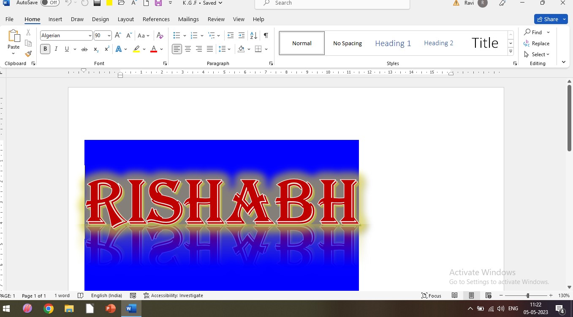This screenshot has height=317, width=573.
Task: Sort text with the A-Z sort icon
Action: 253,36
